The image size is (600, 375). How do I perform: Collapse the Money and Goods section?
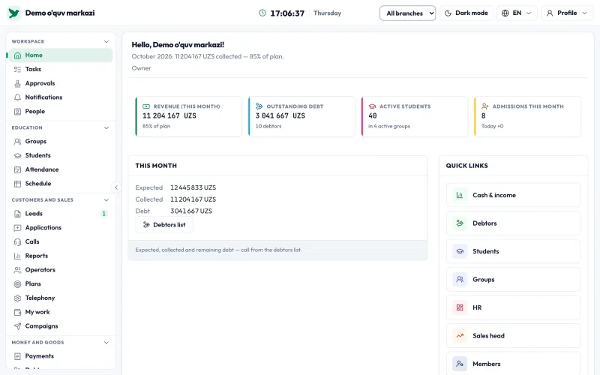click(106, 343)
